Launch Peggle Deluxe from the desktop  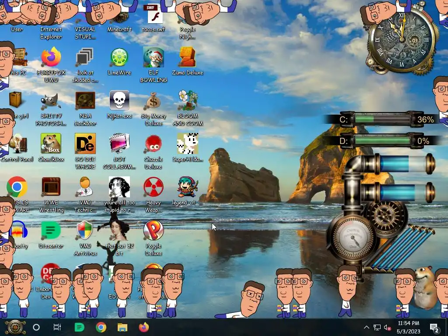(x=154, y=230)
